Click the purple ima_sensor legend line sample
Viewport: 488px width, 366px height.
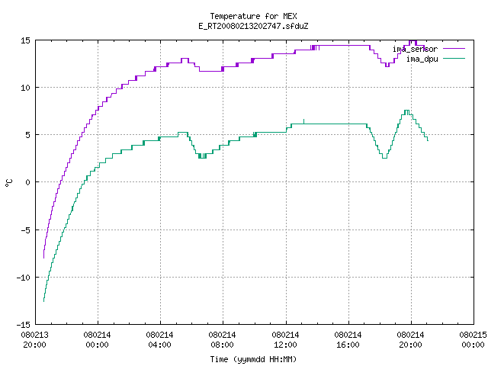(x=454, y=49)
